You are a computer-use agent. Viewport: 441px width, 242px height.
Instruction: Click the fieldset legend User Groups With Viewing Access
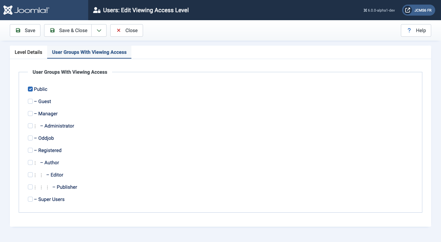(x=70, y=72)
